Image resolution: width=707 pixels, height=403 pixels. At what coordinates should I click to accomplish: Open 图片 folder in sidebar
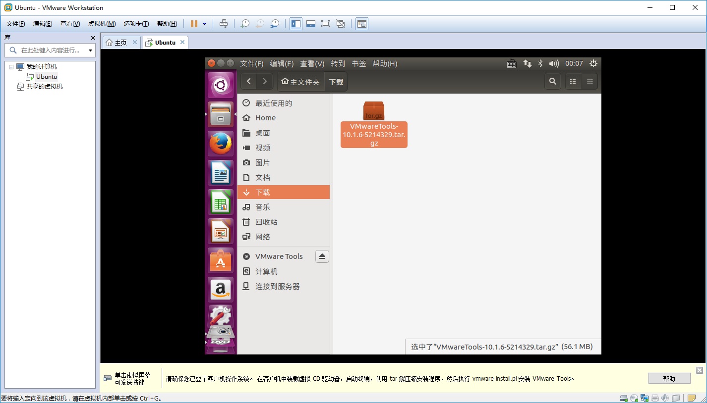284,162
